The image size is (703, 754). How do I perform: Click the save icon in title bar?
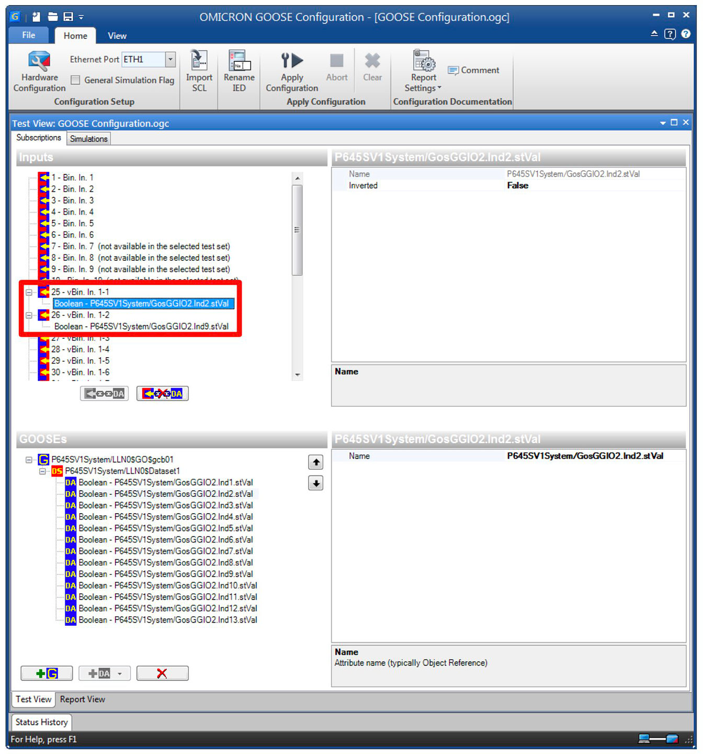pos(68,17)
